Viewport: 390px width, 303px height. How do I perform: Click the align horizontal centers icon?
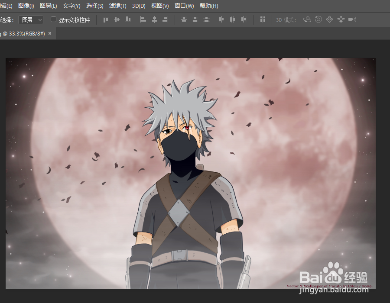[x=154, y=19]
